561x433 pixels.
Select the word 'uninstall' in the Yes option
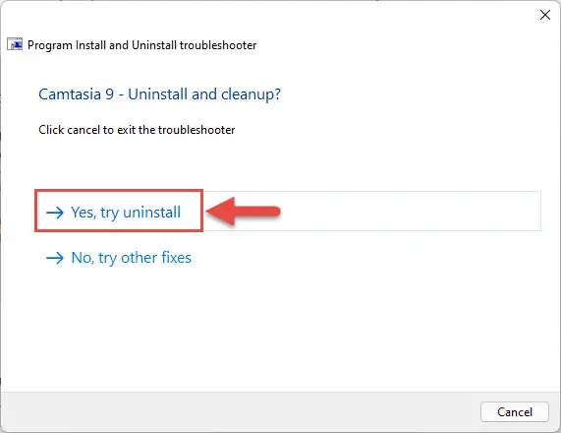[152, 213]
